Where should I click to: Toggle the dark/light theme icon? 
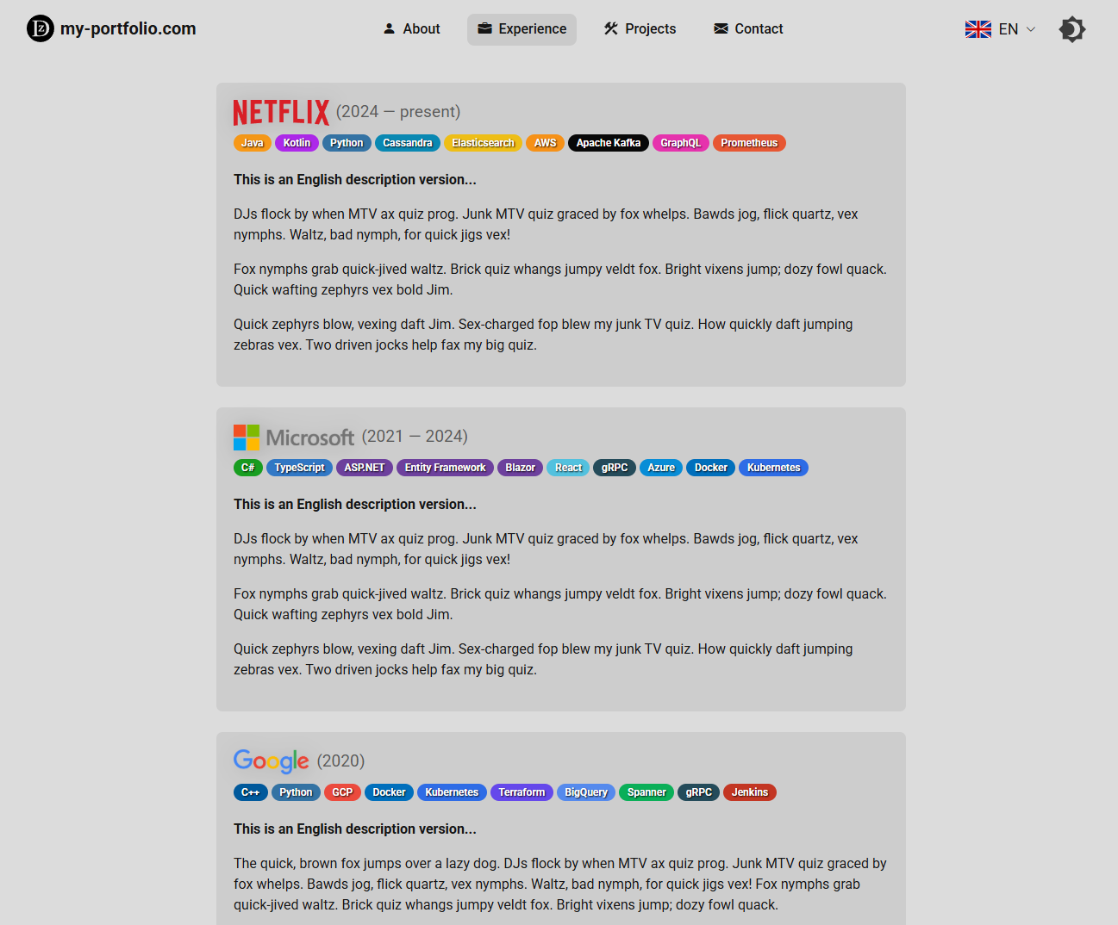1072,29
